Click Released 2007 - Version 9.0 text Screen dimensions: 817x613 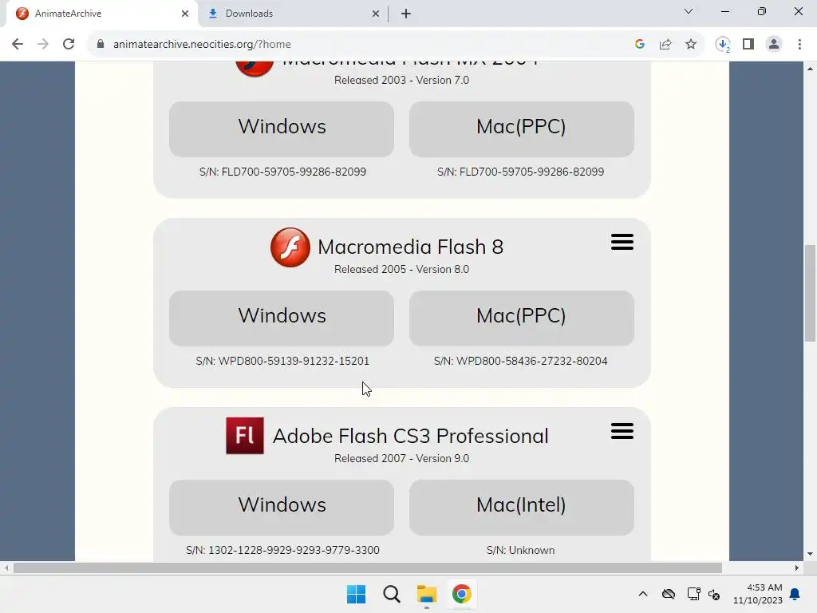[402, 458]
